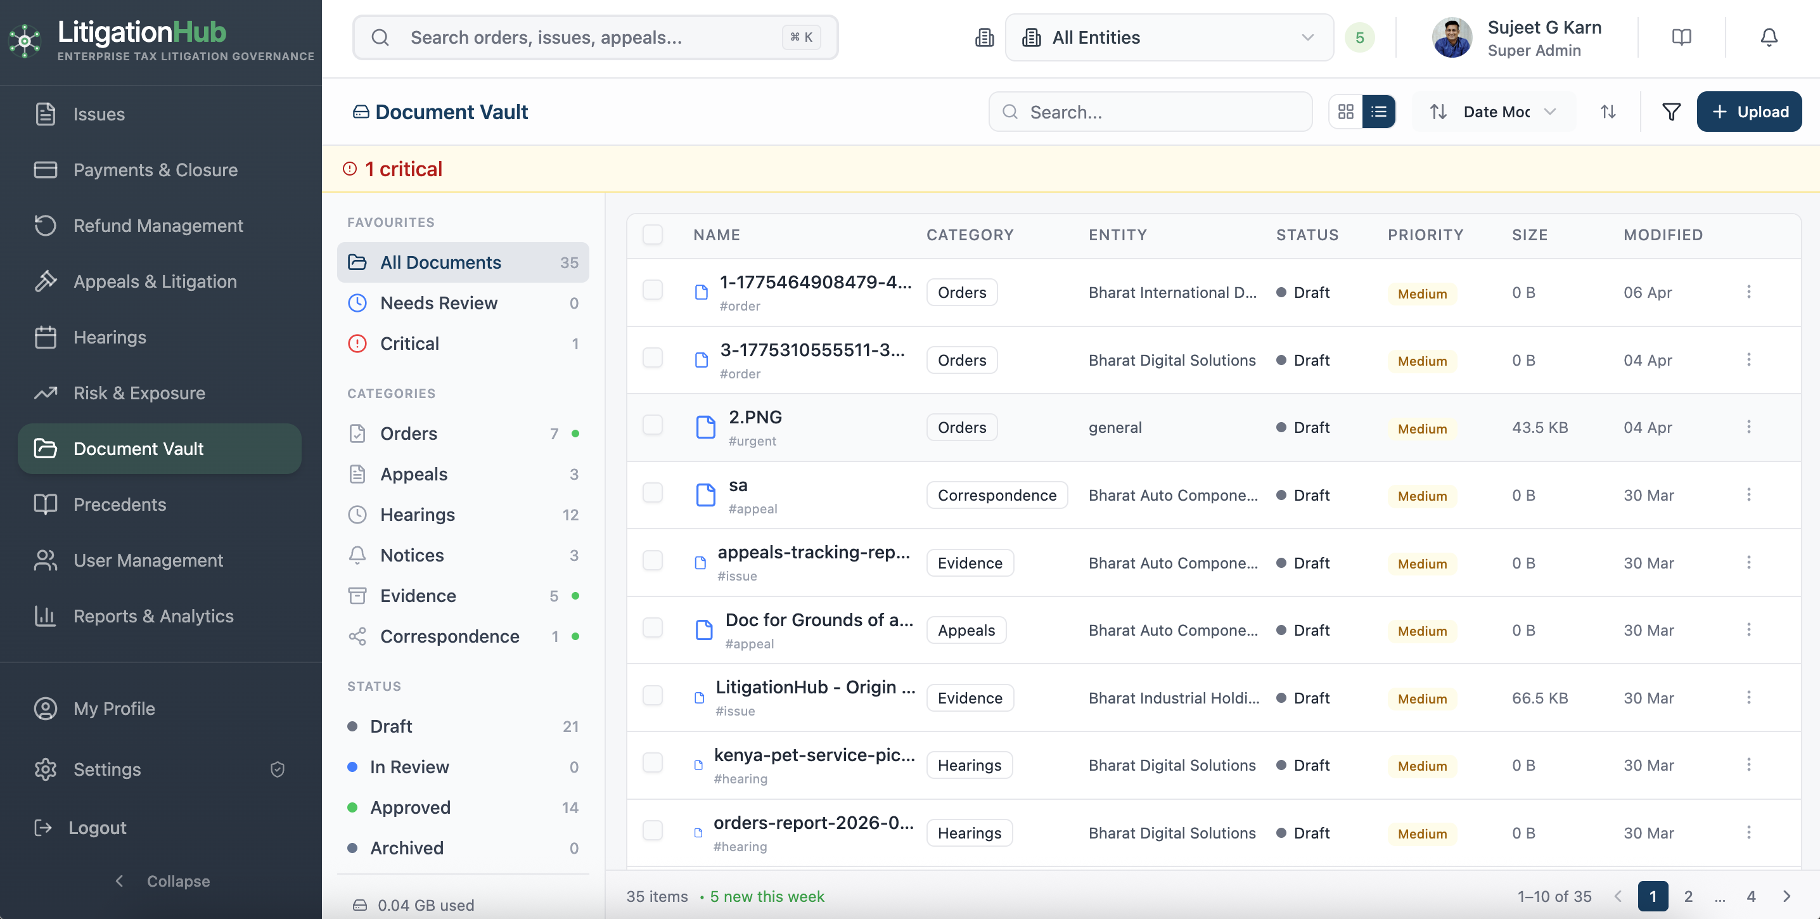Image resolution: width=1820 pixels, height=919 pixels.
Task: Click the Appeals & Litigation gavel icon
Action: 46,282
